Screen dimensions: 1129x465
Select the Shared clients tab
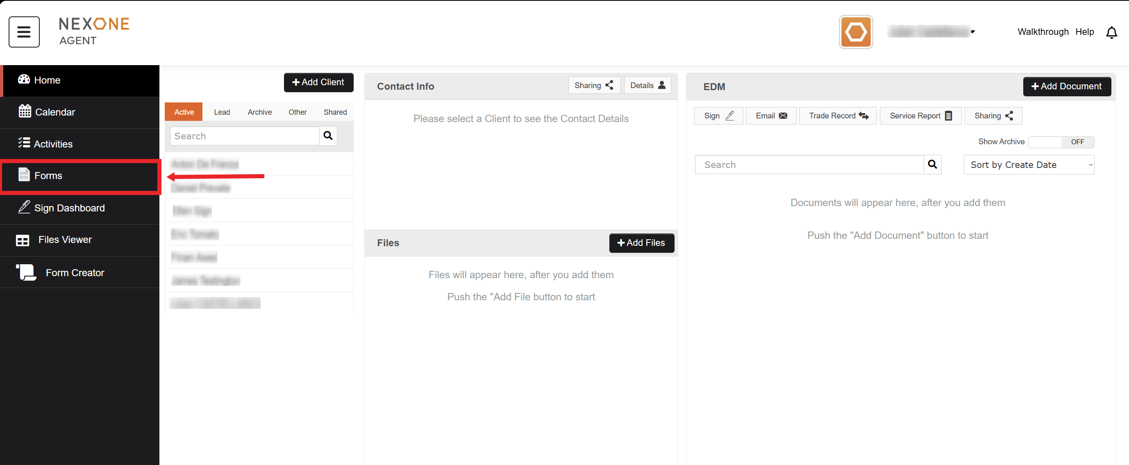tap(335, 112)
